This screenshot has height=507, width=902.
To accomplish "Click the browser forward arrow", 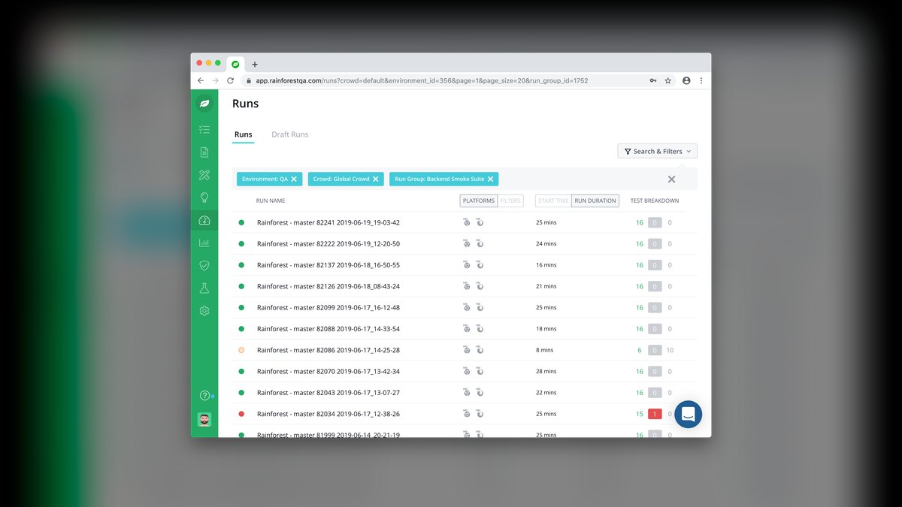I will (x=216, y=80).
